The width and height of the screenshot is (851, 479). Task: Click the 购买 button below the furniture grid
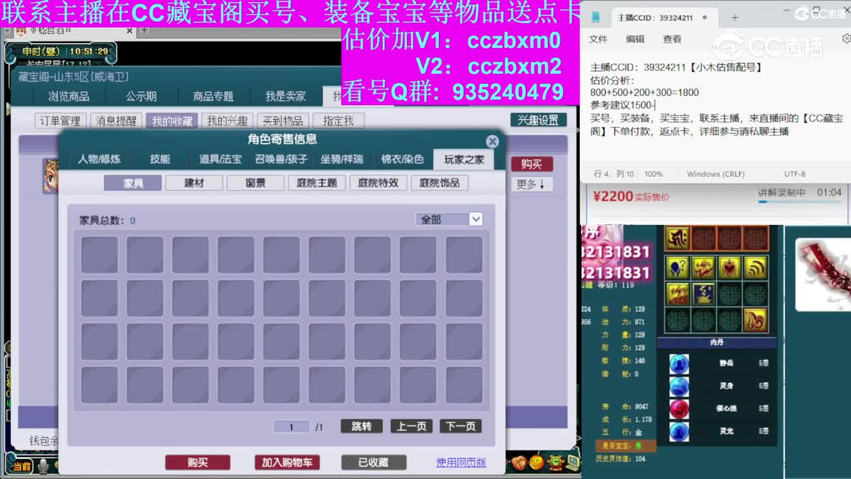click(197, 462)
